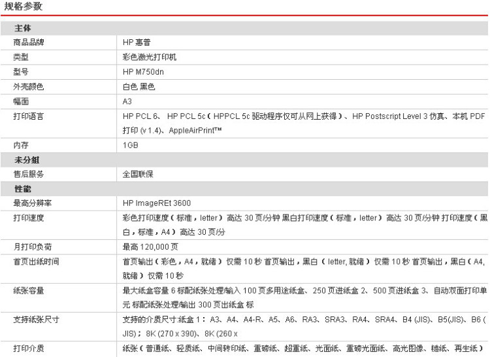Click the 月打印负荷 label

pos(33,246)
